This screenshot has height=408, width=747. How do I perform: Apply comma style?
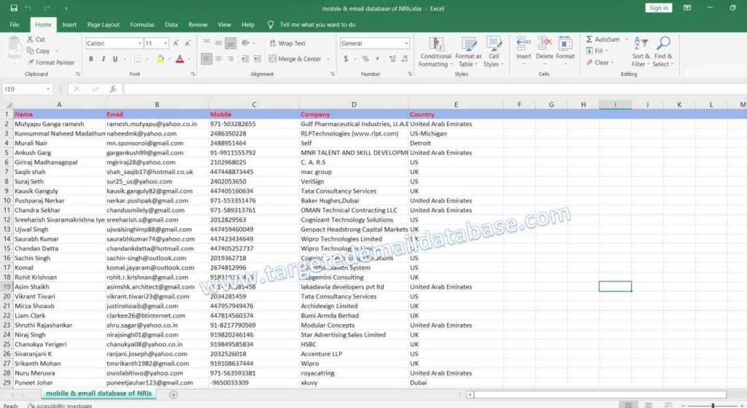[x=377, y=59]
